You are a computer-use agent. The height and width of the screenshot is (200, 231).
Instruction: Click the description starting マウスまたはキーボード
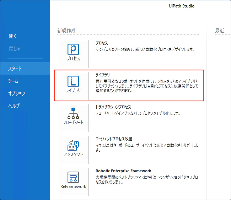[x=147, y=147]
